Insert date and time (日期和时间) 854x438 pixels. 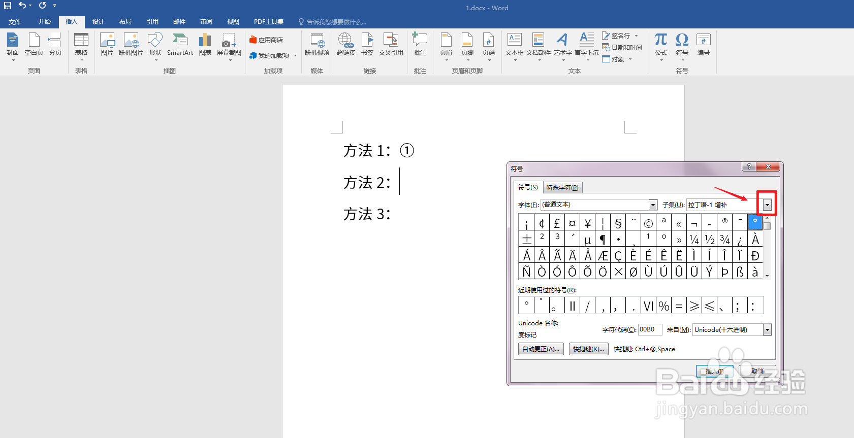(x=622, y=47)
